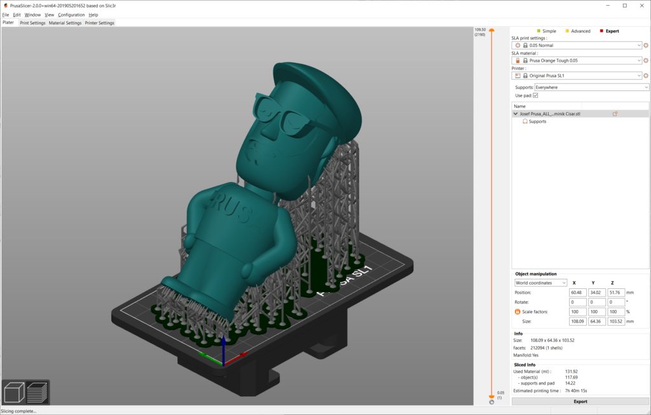Screen dimensions: 651x415
Task: Click used material value '131.92'
Action: click(572, 372)
